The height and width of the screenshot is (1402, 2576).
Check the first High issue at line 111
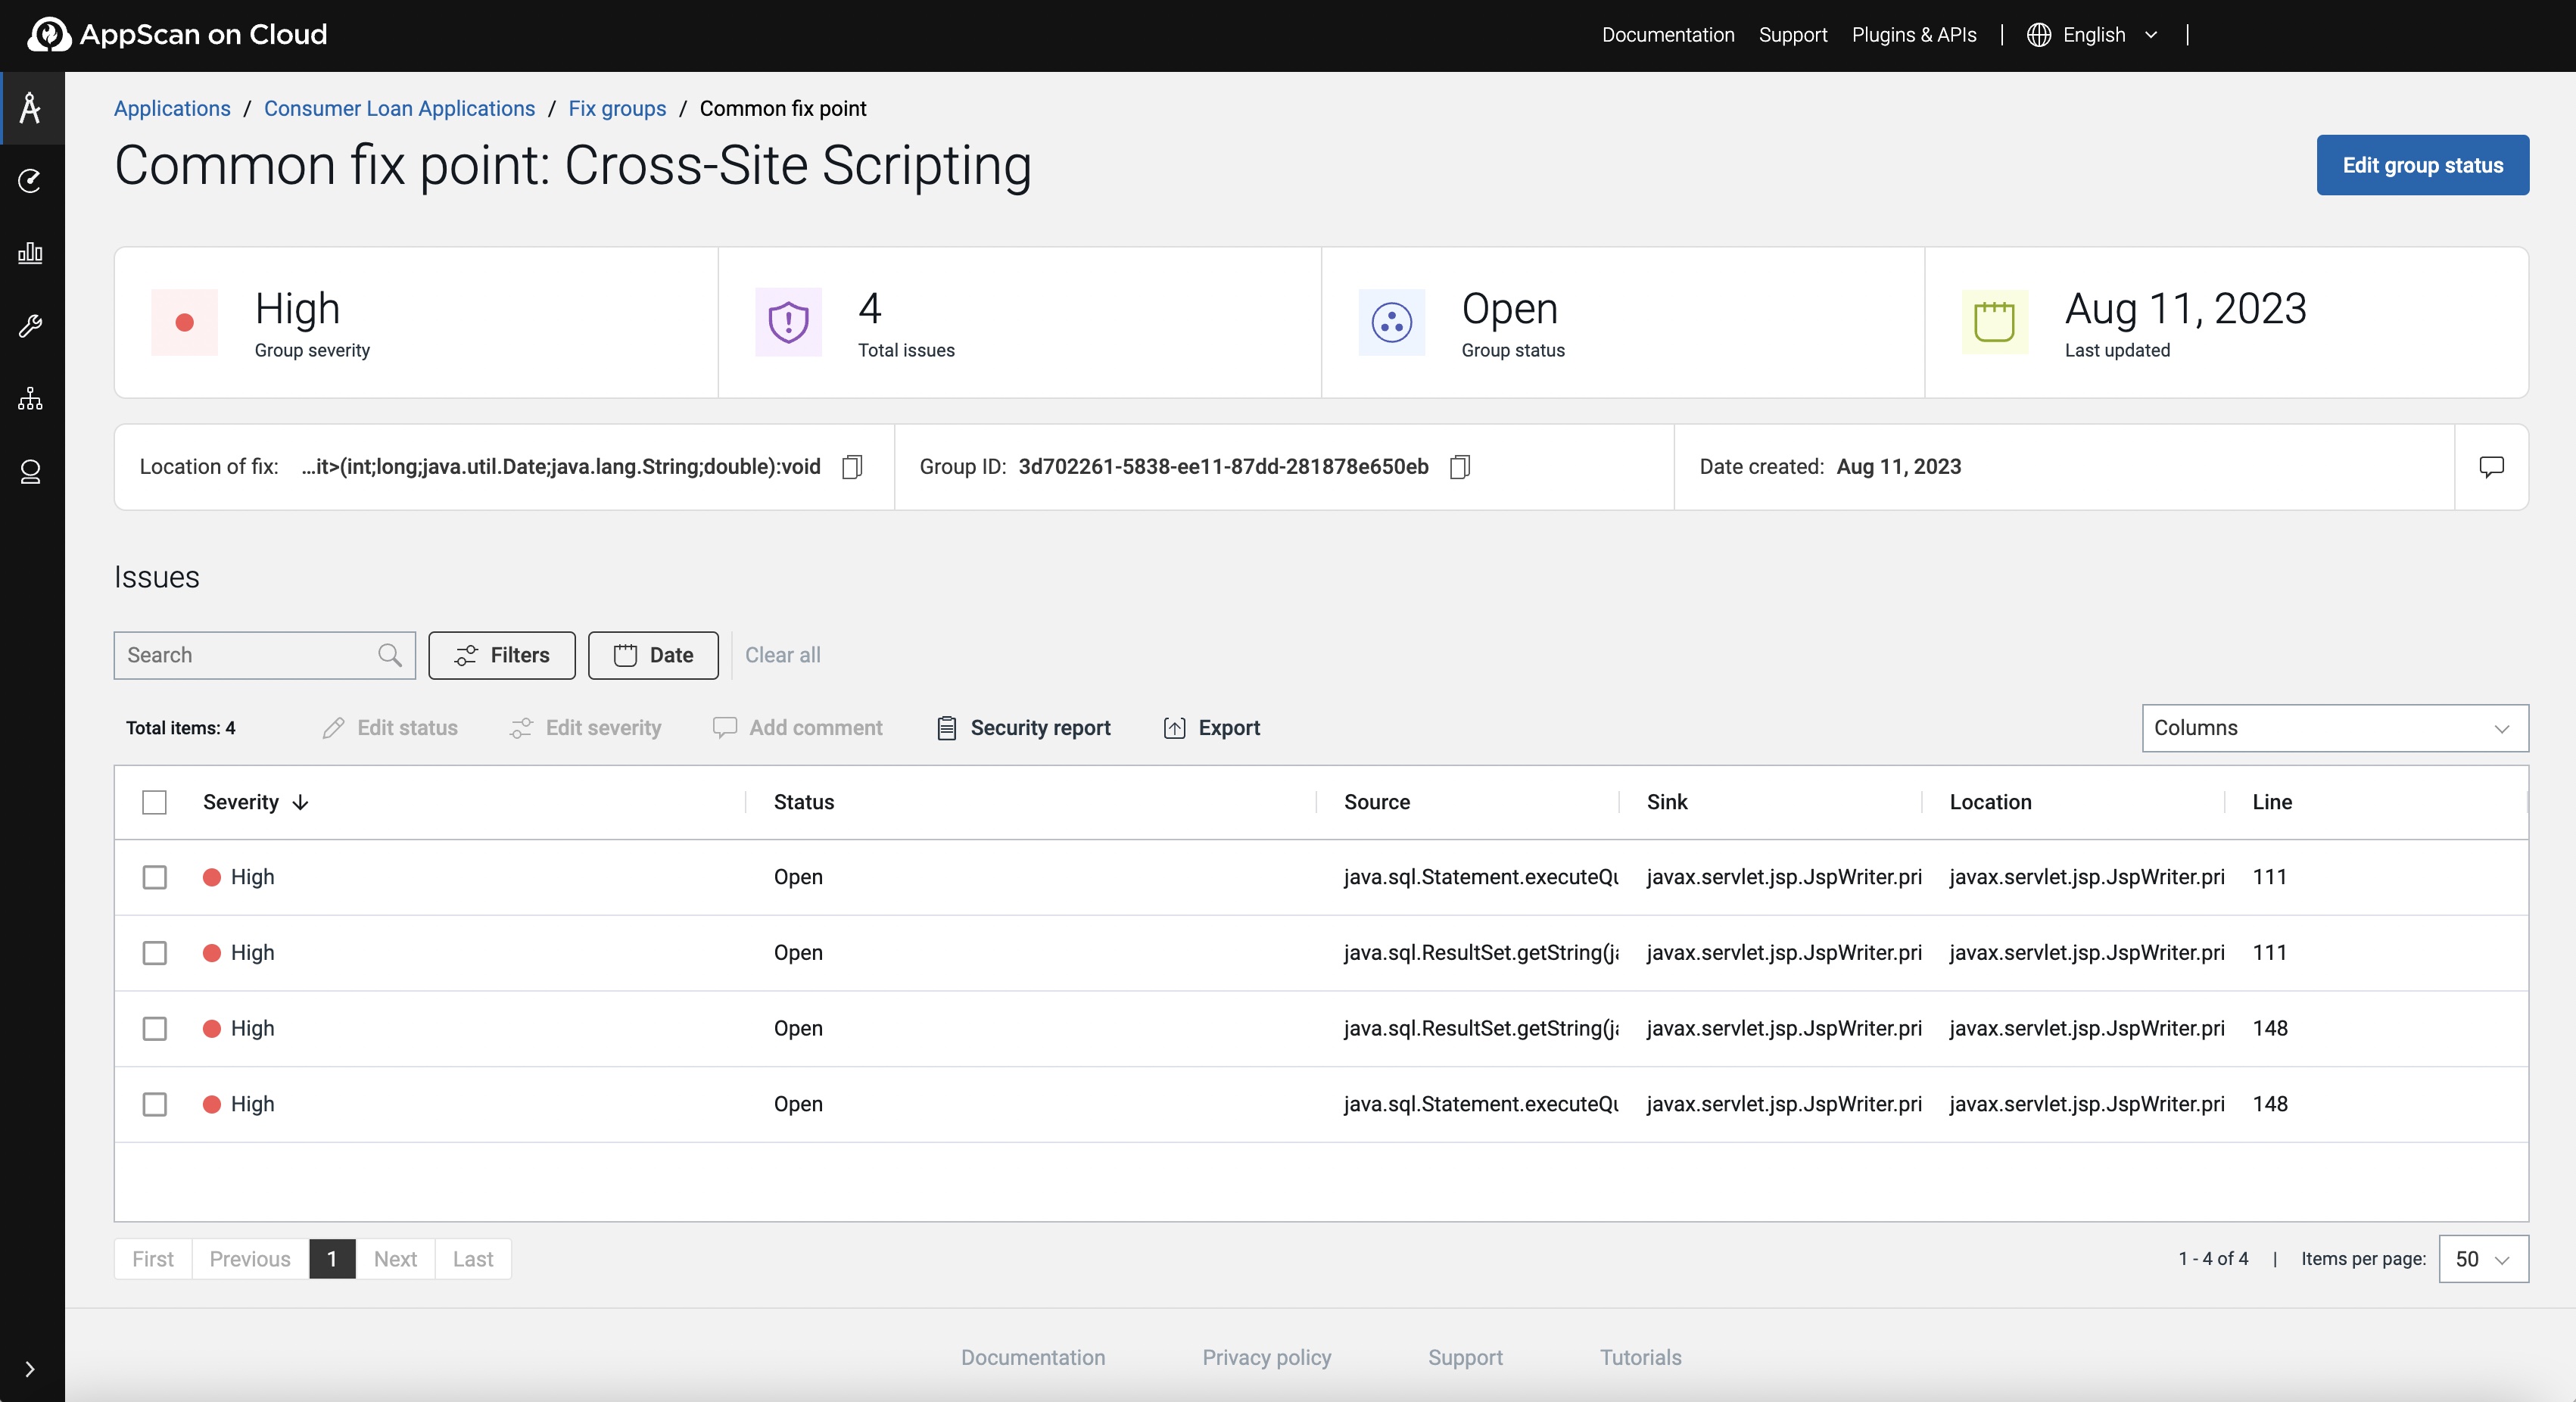[154, 877]
